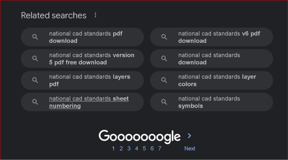Click the search icon beside "pdf download" suggestion

tap(35, 37)
